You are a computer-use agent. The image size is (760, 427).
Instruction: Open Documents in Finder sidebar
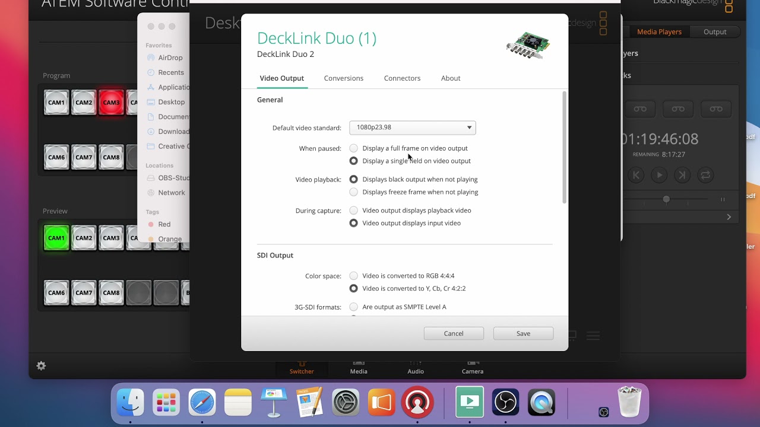click(169, 117)
